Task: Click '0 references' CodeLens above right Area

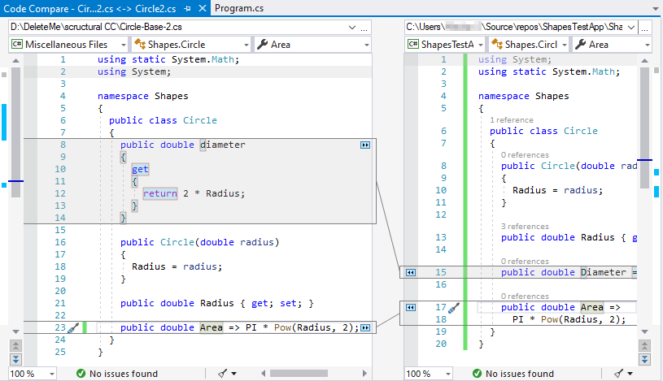Action: (x=525, y=297)
